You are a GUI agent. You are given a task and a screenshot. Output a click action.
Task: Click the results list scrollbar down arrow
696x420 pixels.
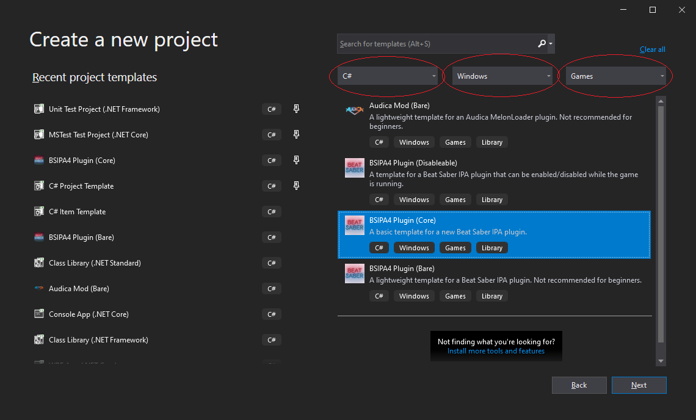click(661, 361)
